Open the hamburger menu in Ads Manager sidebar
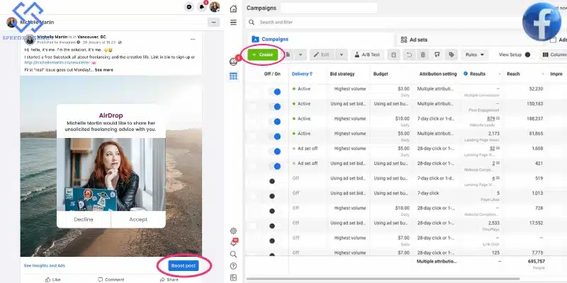Viewport: 567px width, 283px height. tap(234, 22)
